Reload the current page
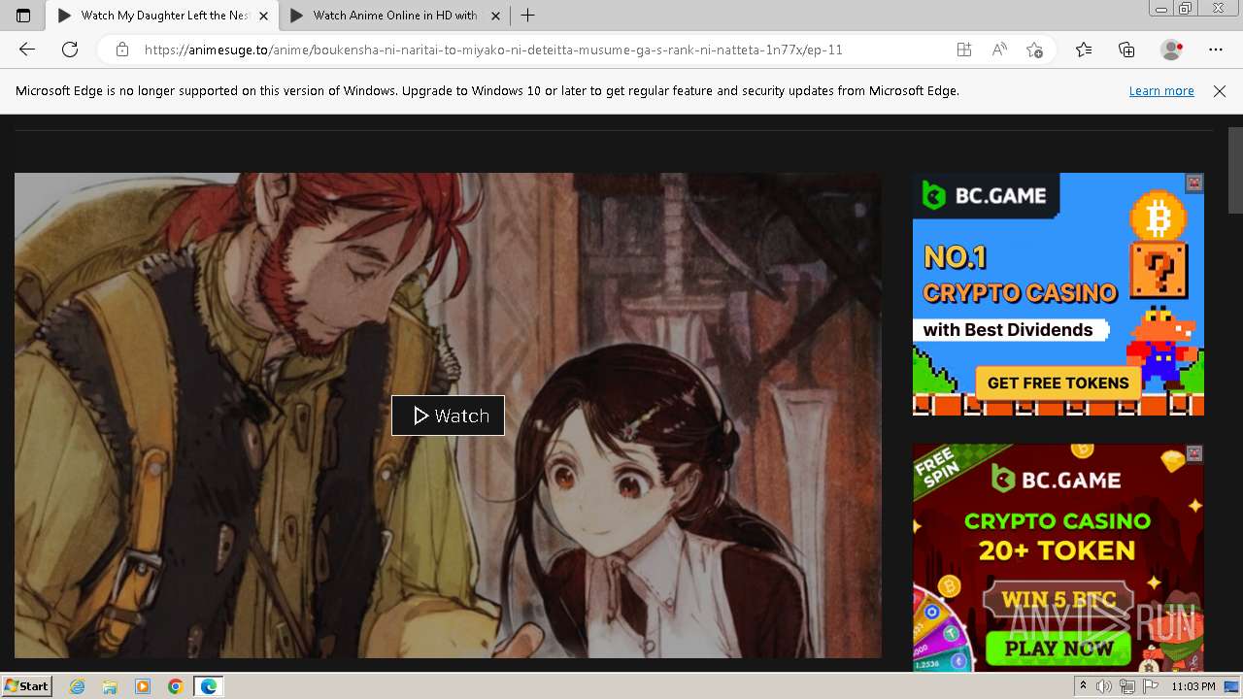The width and height of the screenshot is (1243, 699). (70, 50)
